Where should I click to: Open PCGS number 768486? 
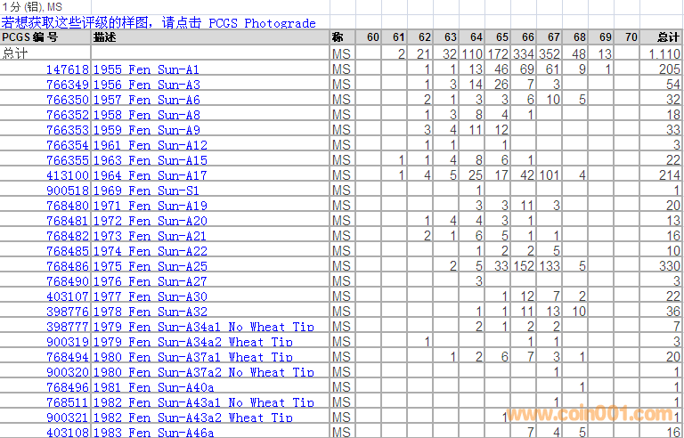click(x=68, y=266)
